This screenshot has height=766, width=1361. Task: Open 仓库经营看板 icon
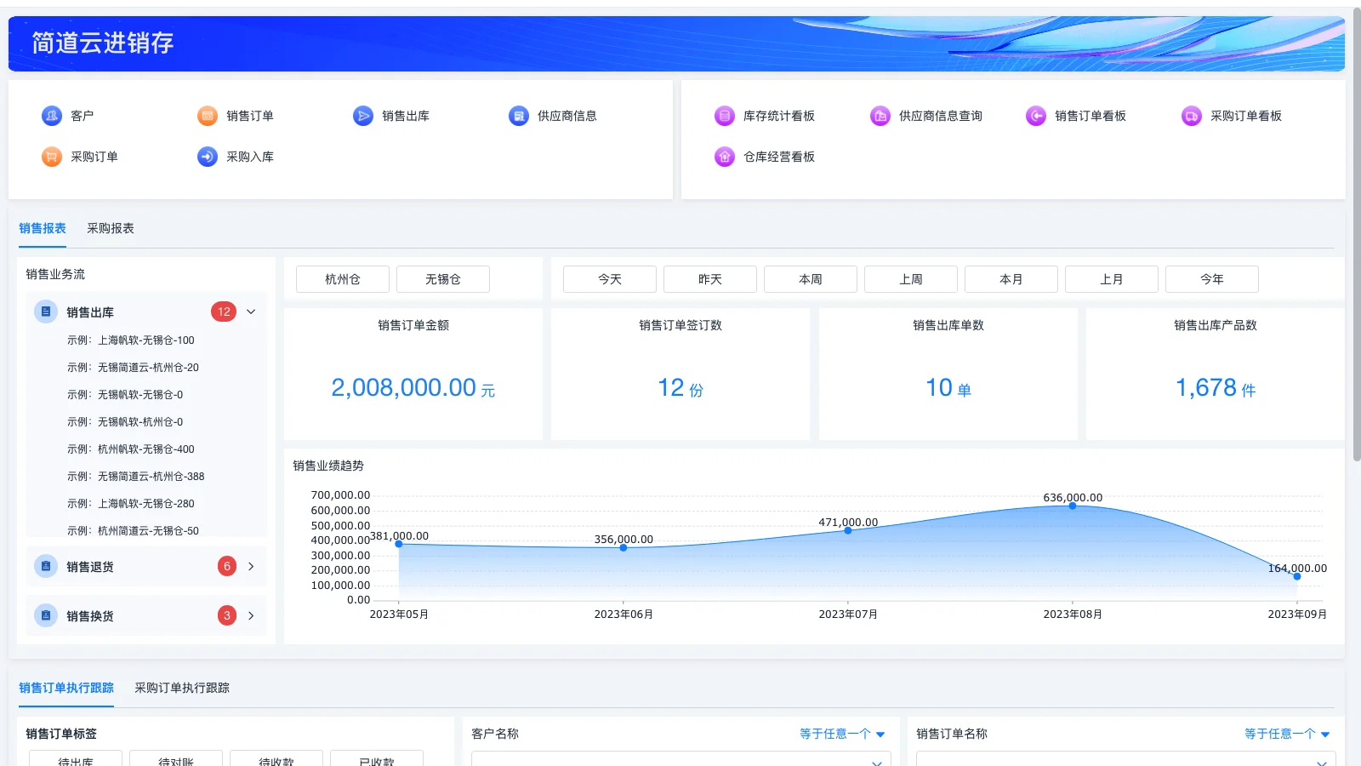(725, 157)
